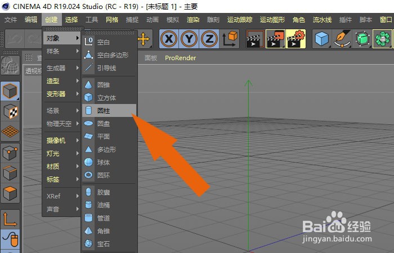The height and width of the screenshot is (253, 394).
Task: Choose 引导线 object
Action: [109, 68]
